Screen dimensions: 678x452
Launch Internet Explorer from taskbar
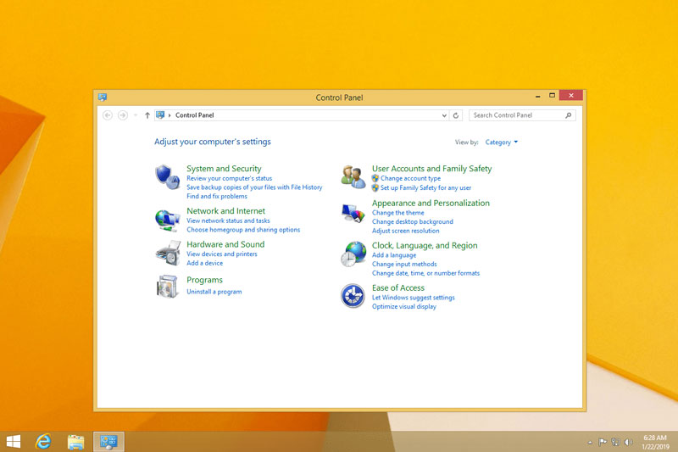43,442
